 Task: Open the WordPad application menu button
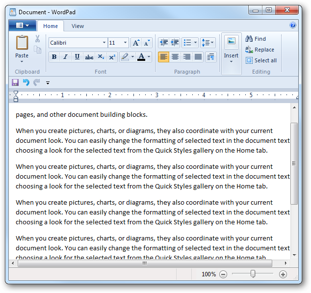coord(23,26)
